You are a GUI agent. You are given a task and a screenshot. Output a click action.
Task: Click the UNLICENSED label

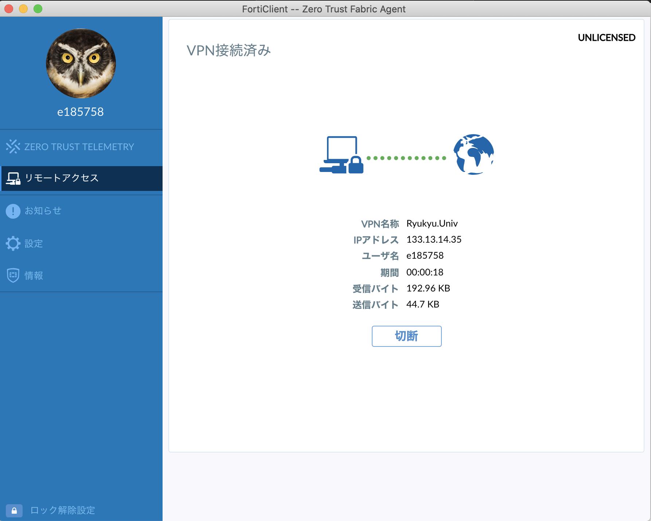(607, 38)
